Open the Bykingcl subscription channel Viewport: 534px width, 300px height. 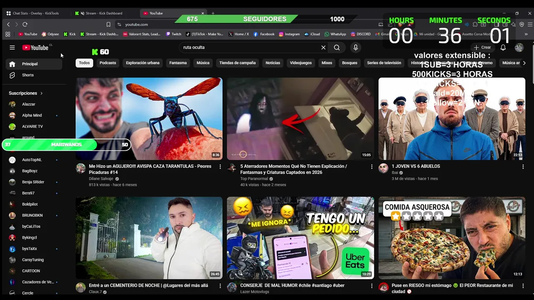click(34, 237)
